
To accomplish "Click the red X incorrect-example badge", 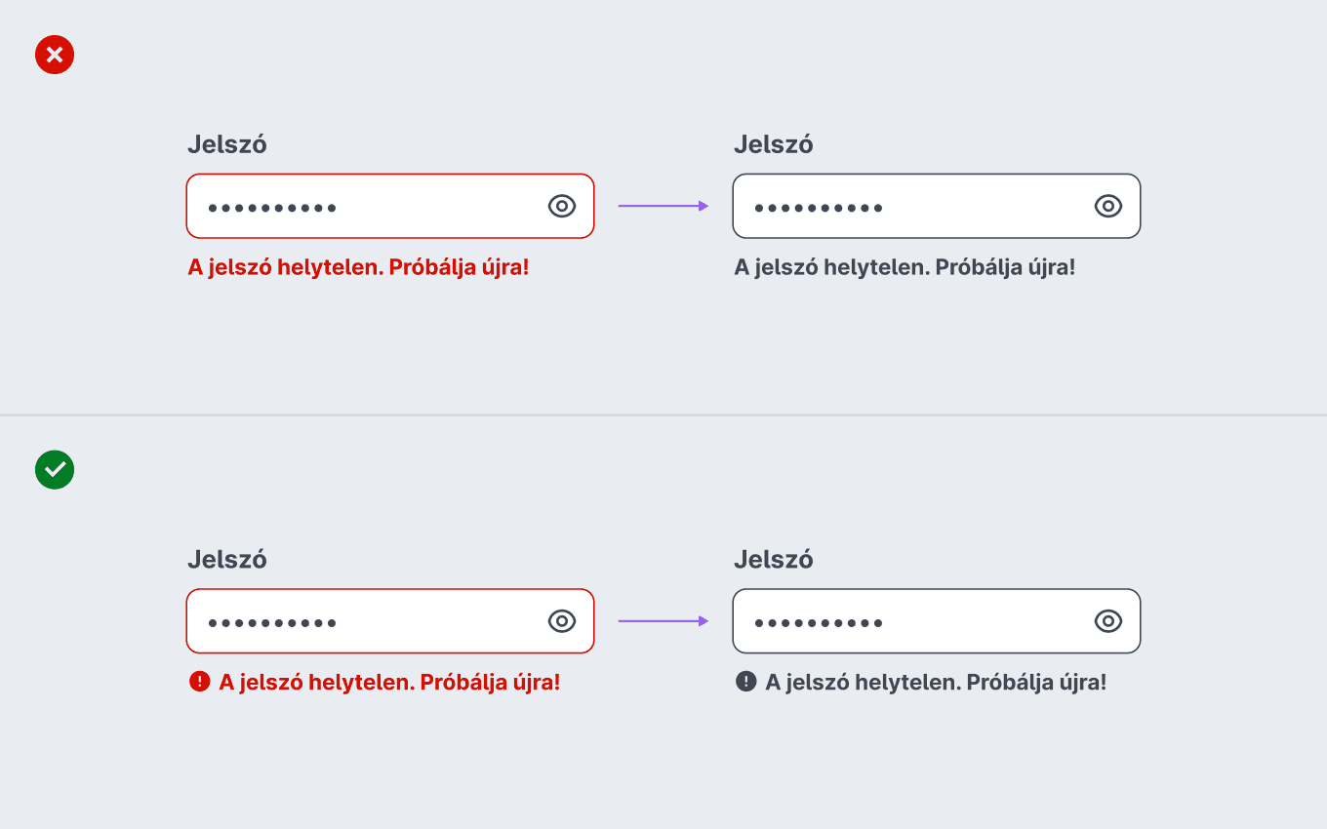I will tap(55, 55).
